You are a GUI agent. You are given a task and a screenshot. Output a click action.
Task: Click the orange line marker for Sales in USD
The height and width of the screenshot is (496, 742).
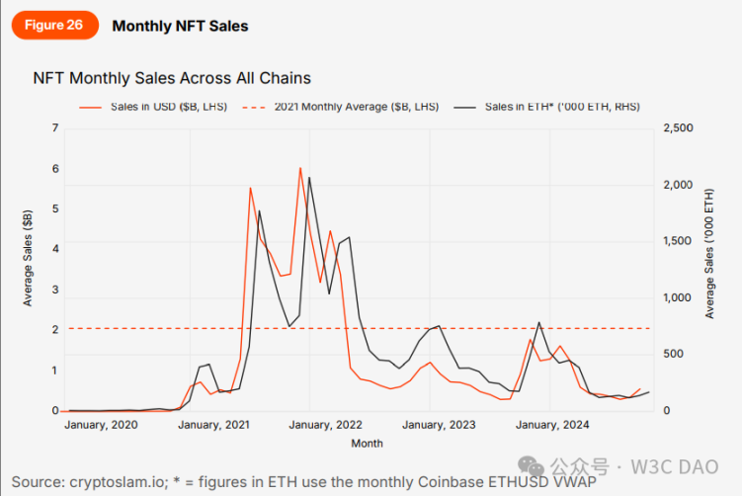pos(93,106)
